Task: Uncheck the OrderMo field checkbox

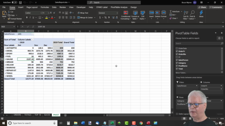Action: (x=177, y=54)
